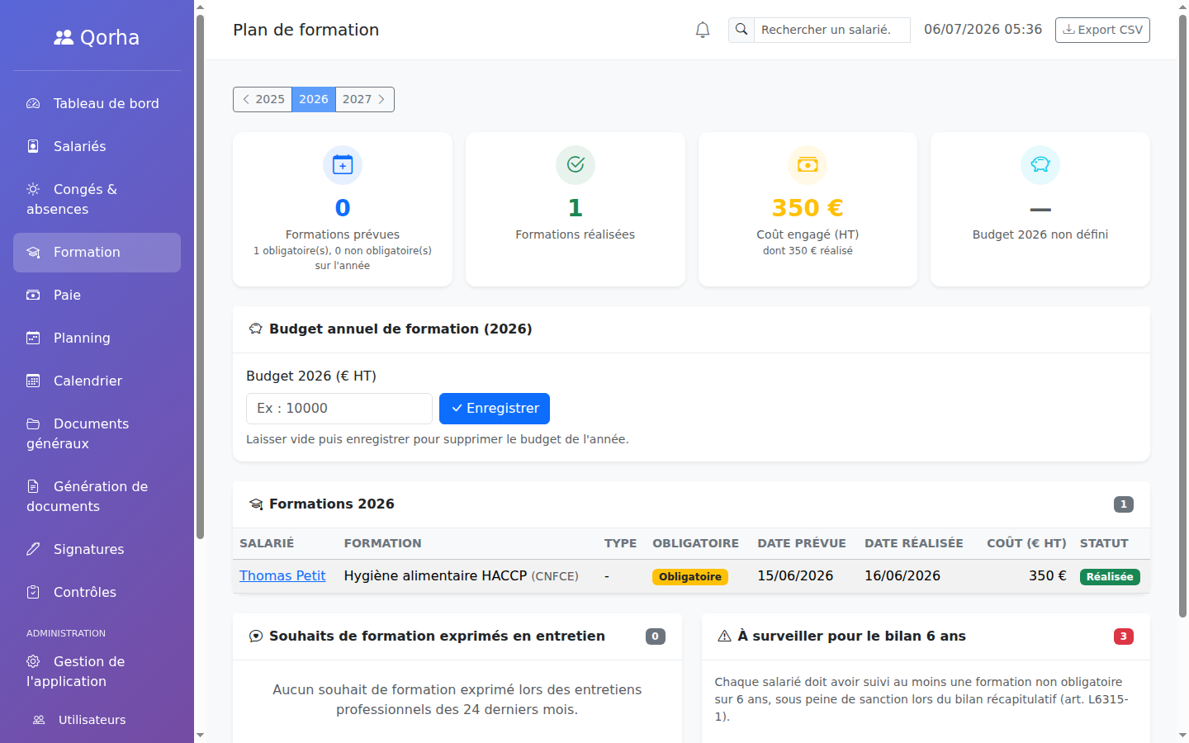
Task: Click the Formations réalisées checkmark icon
Action: pyautogui.click(x=576, y=165)
